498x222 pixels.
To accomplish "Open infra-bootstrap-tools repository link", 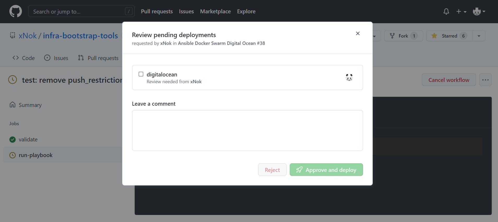I will 80,36.
